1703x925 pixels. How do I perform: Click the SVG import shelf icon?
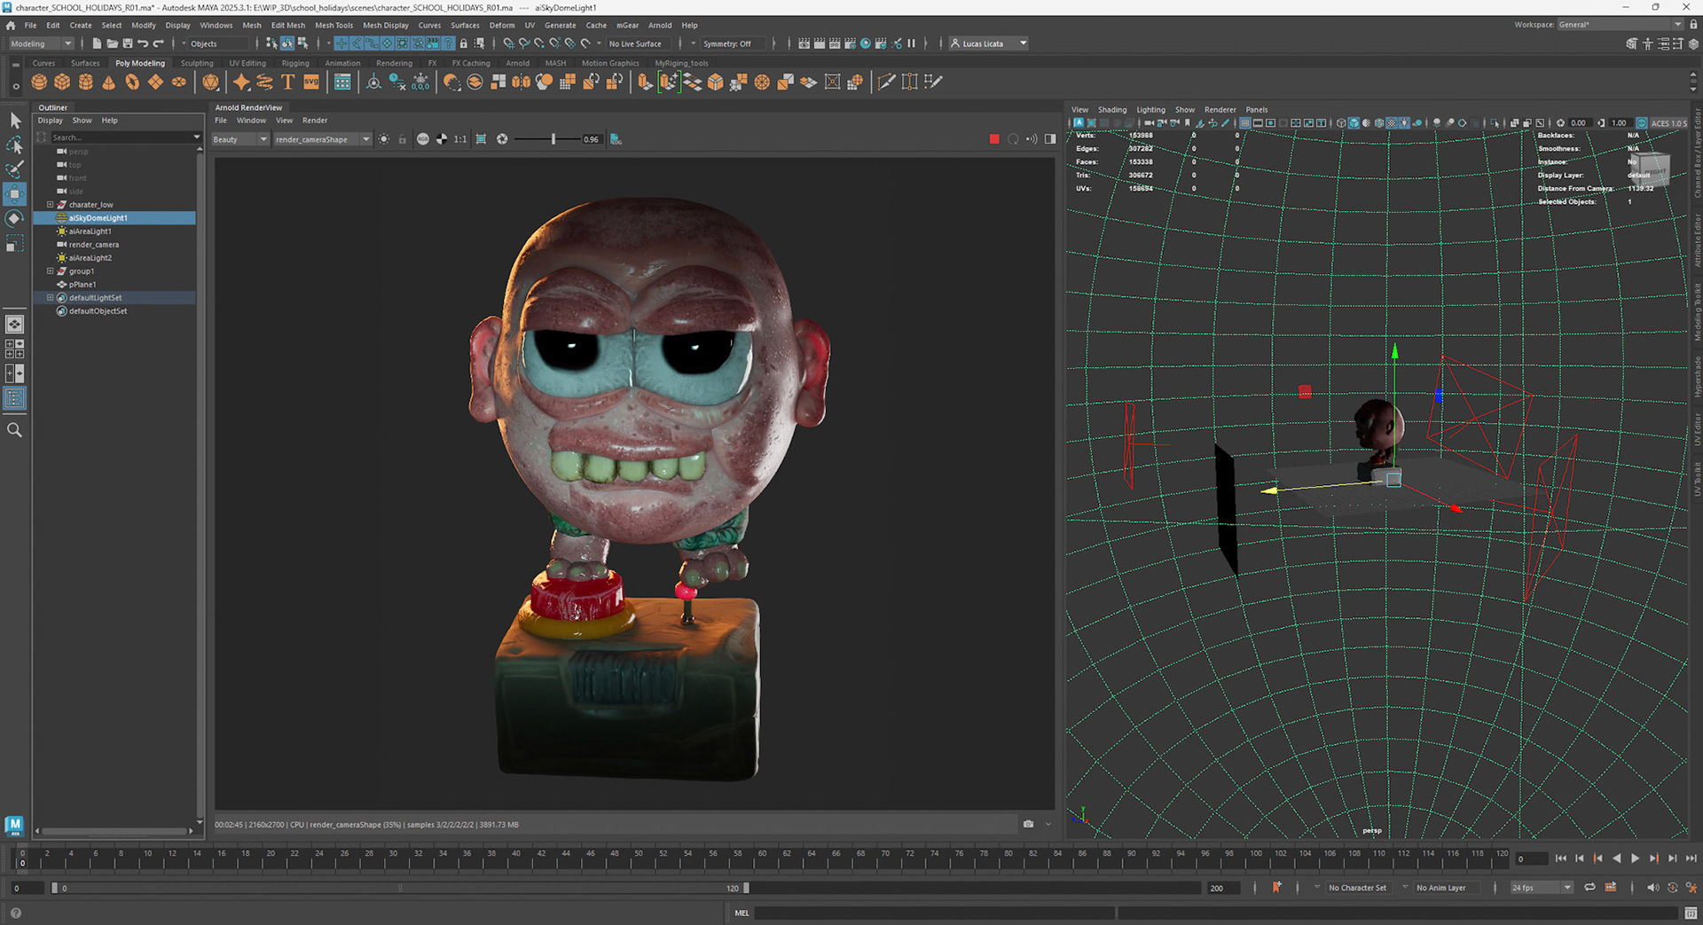(311, 82)
